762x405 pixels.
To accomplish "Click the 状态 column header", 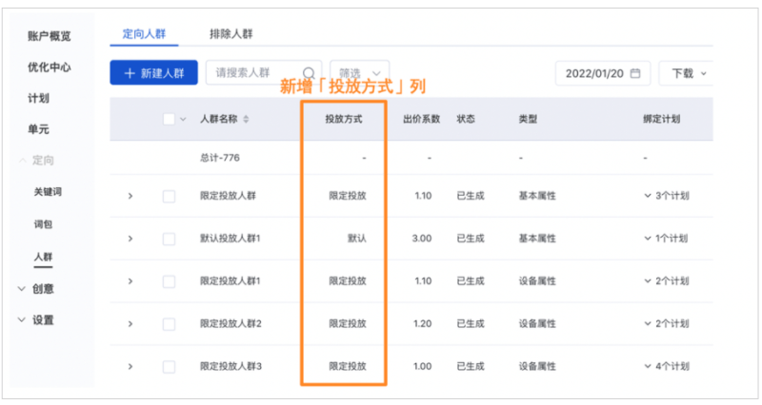I will click(x=466, y=120).
